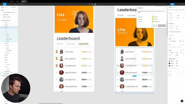Click the new tab plus button
Screen dimensions: 185x104
coord(28,1)
